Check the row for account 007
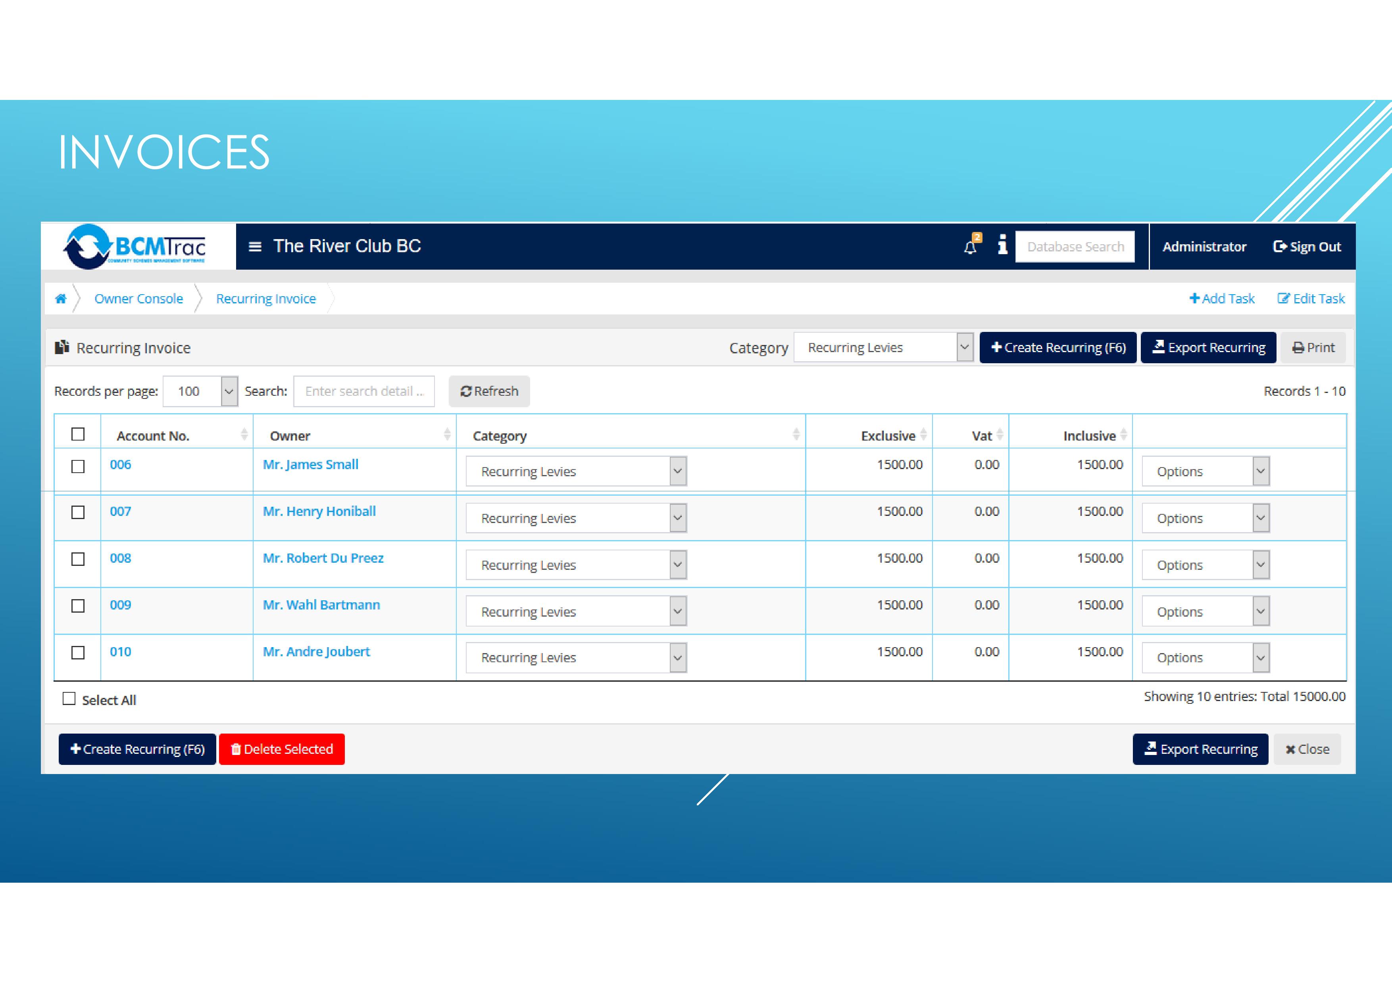Screen dimensions: 1392x983 pyautogui.click(x=78, y=512)
